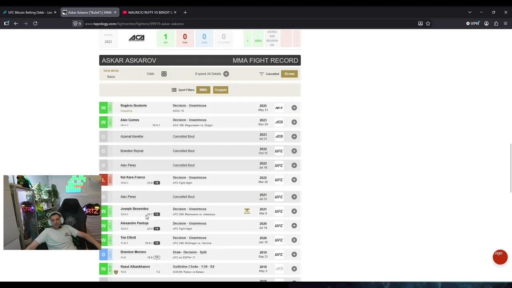
Task: Click the ACA logo in Azamat Kerefov row
Action: (x=279, y=136)
